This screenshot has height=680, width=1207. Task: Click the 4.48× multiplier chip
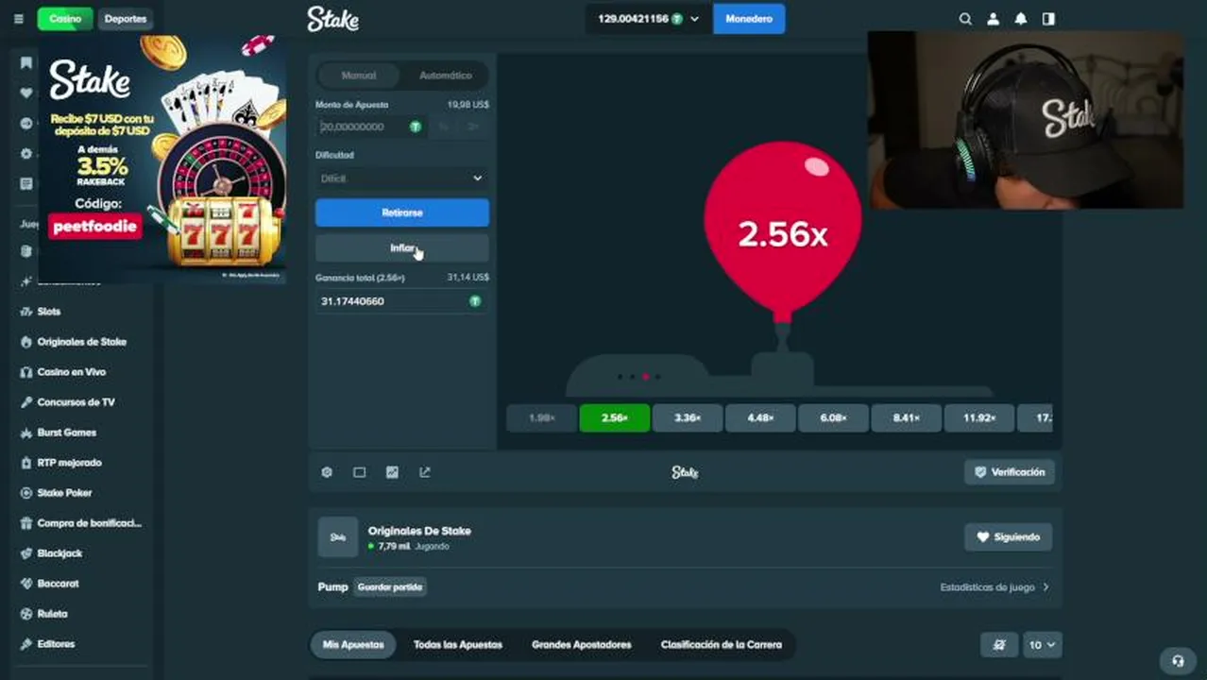(760, 417)
